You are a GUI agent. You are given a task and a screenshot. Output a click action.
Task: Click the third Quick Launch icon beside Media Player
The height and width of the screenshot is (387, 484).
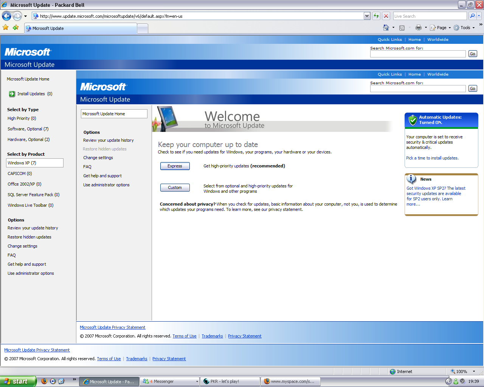click(x=62, y=381)
